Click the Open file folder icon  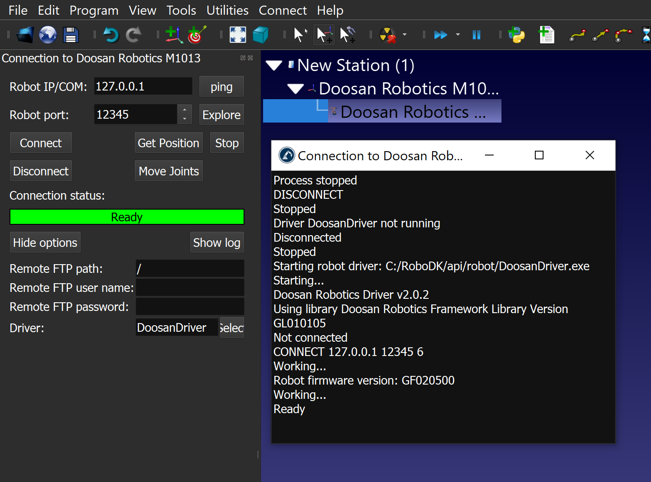click(25, 35)
